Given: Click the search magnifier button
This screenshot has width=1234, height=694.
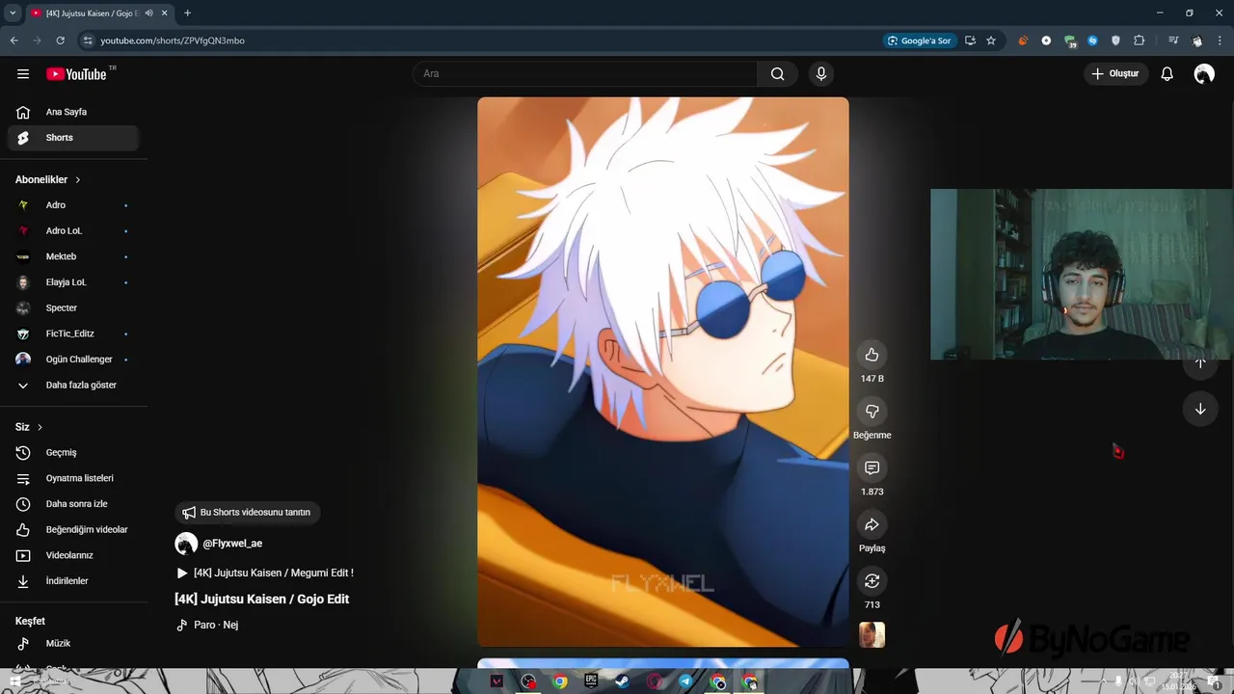Looking at the screenshot, I should (778, 74).
